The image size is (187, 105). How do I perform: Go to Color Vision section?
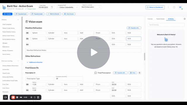[6, 88]
